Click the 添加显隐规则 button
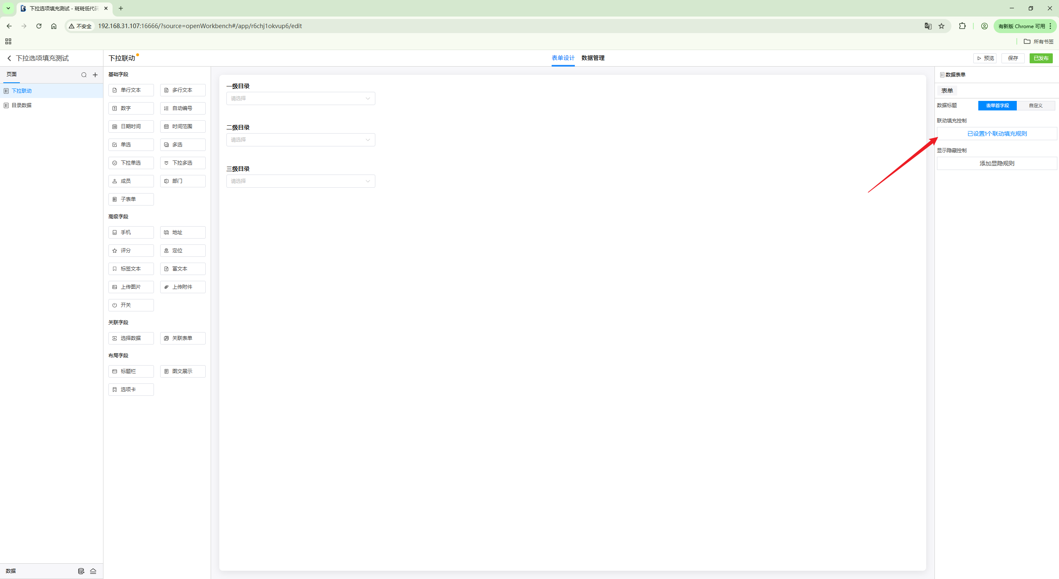This screenshot has height=579, width=1059. click(x=997, y=163)
